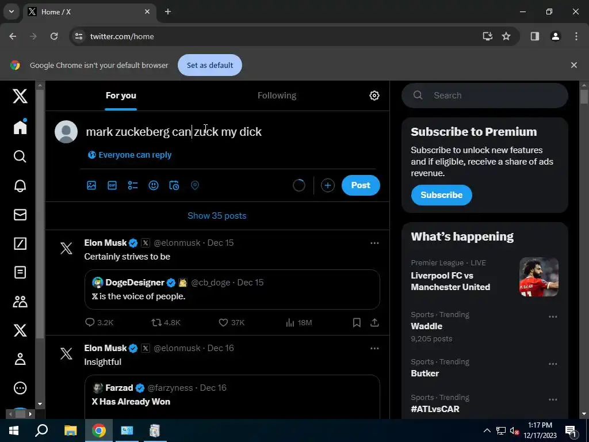589x442 pixels.
Task: Open Chrome side panel
Action: tap(534, 36)
